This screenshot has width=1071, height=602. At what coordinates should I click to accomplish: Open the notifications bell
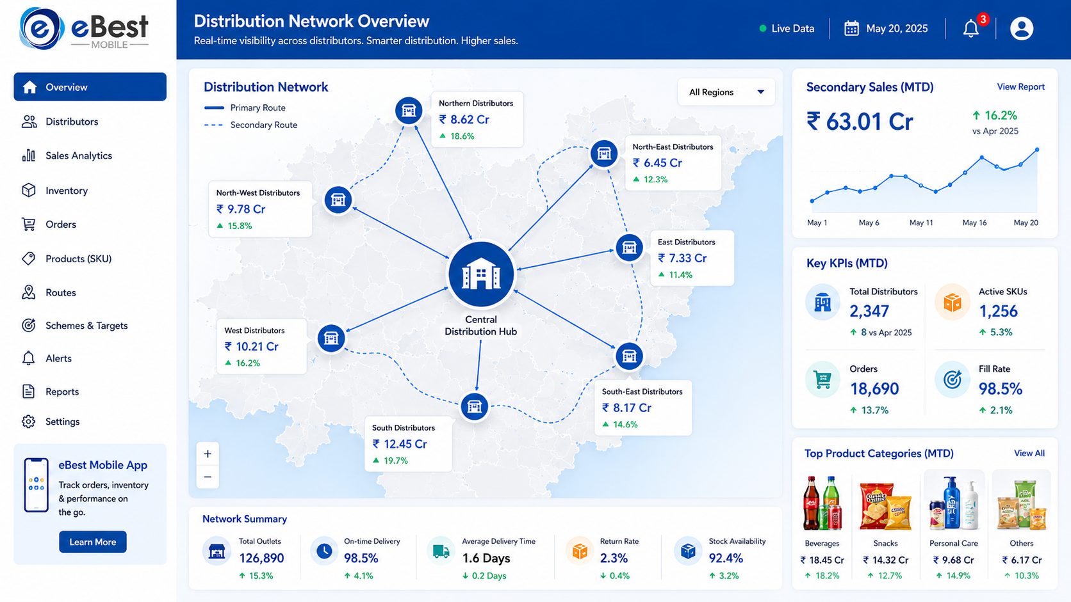(x=971, y=29)
